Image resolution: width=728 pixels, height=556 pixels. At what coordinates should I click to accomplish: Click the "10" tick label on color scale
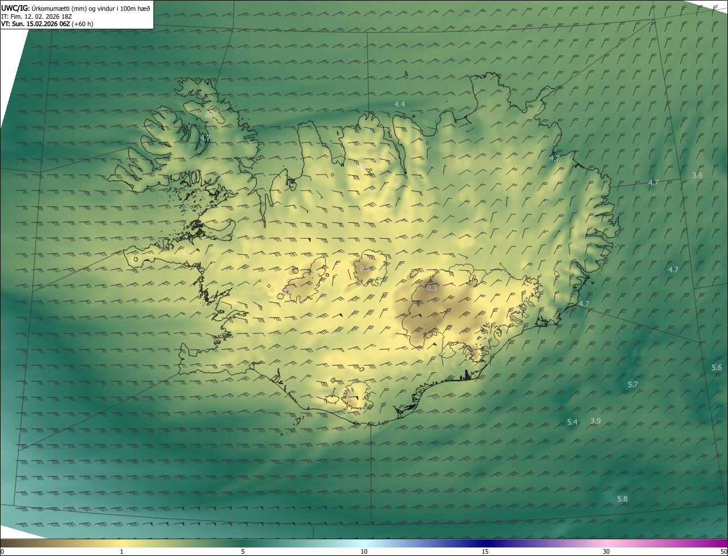[364, 552]
